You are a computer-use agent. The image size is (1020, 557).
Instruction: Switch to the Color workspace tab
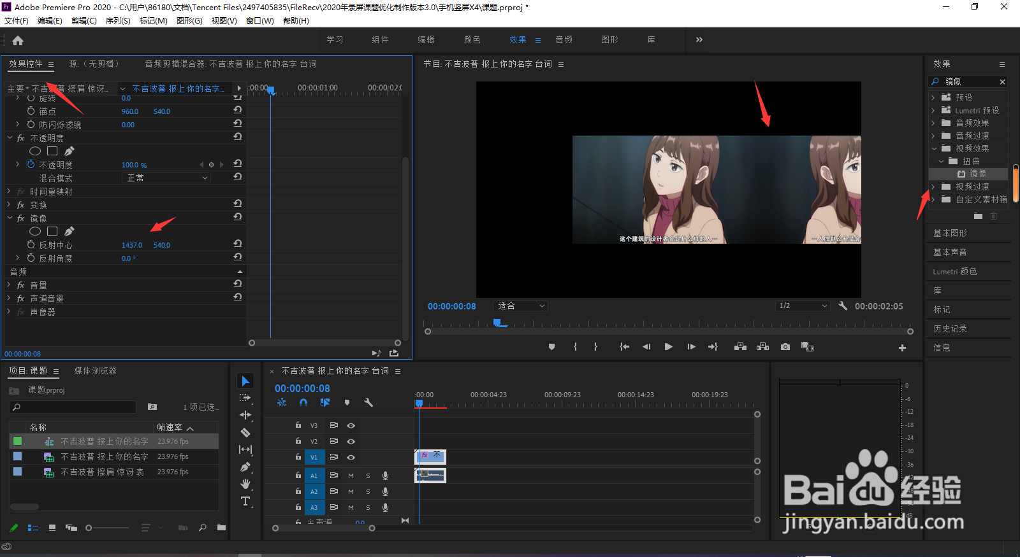pyautogui.click(x=472, y=39)
